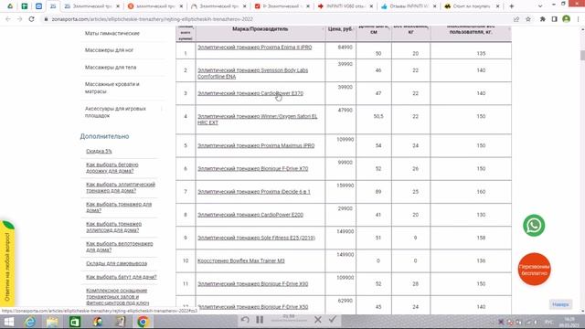Click the recorder undo arrow icon
Image resolution: width=585 pixels, height=329 pixels.
[x=245, y=320]
